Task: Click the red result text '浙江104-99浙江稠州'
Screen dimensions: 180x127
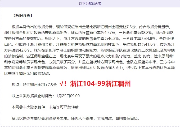Action: [x=100, y=84]
